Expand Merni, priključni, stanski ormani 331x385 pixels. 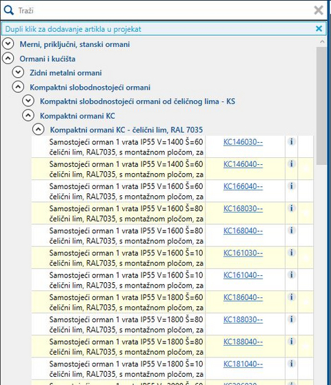(8, 43)
